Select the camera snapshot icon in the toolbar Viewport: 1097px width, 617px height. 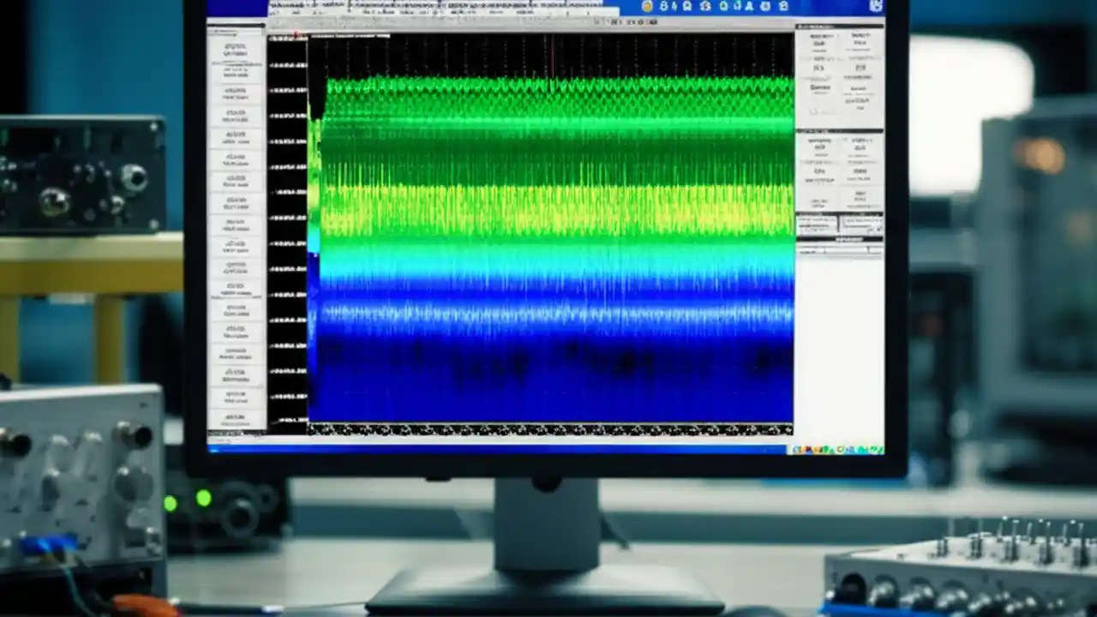687,7
